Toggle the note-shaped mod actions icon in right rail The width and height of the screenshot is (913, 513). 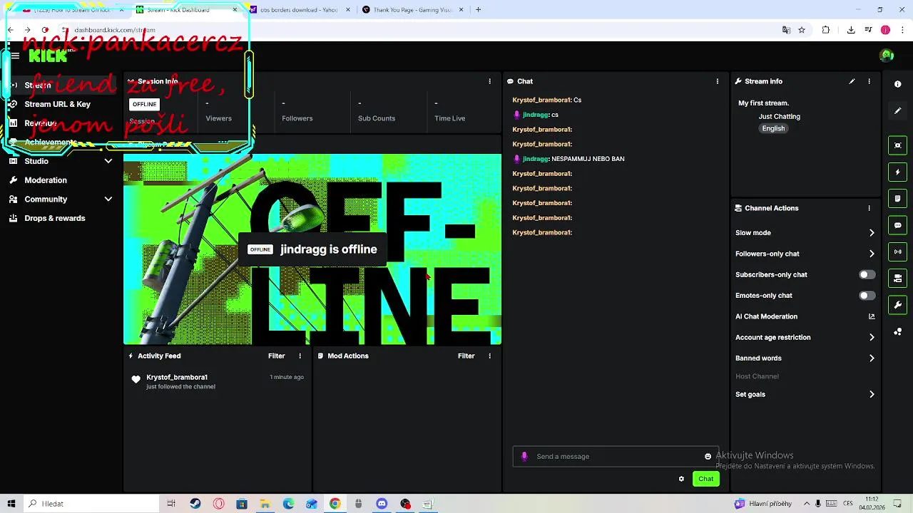point(897,198)
